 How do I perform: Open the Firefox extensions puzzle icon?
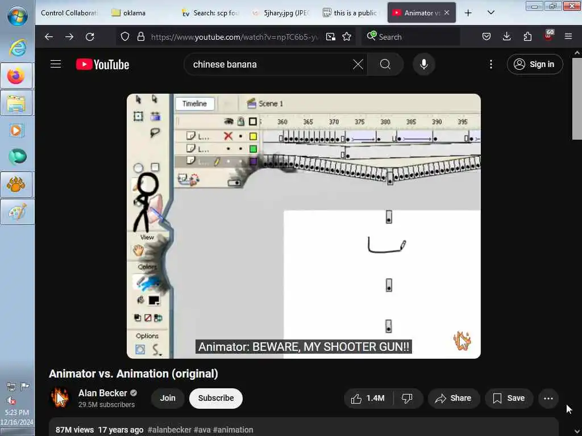(527, 37)
